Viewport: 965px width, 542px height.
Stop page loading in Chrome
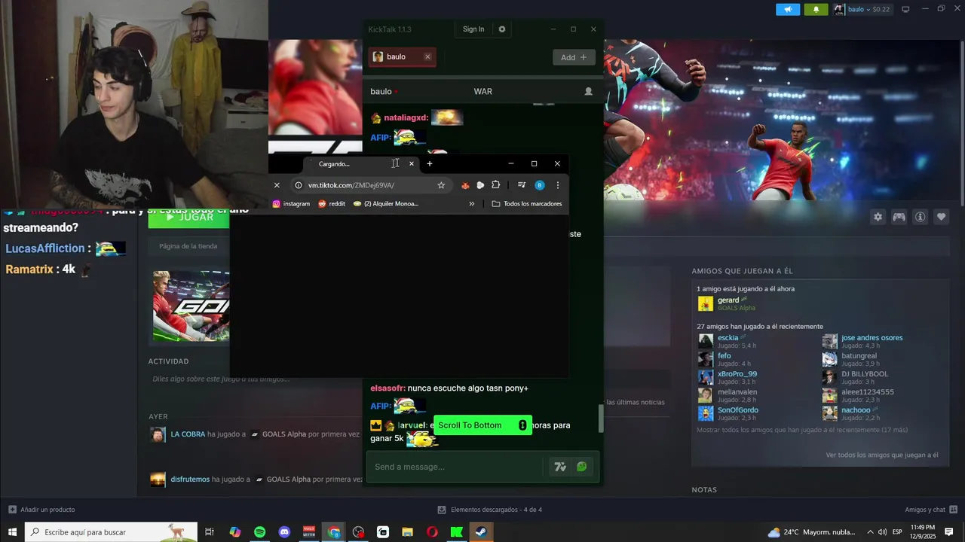click(277, 185)
